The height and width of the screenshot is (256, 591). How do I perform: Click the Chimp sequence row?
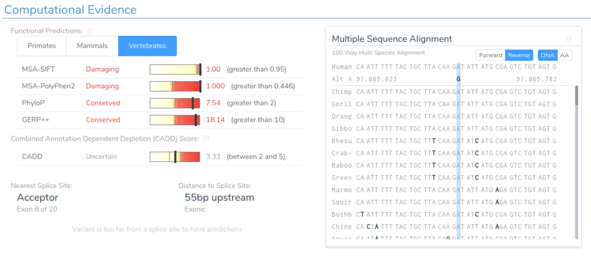coord(444,92)
